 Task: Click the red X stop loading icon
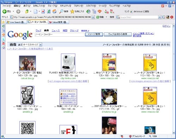point(43,11)
